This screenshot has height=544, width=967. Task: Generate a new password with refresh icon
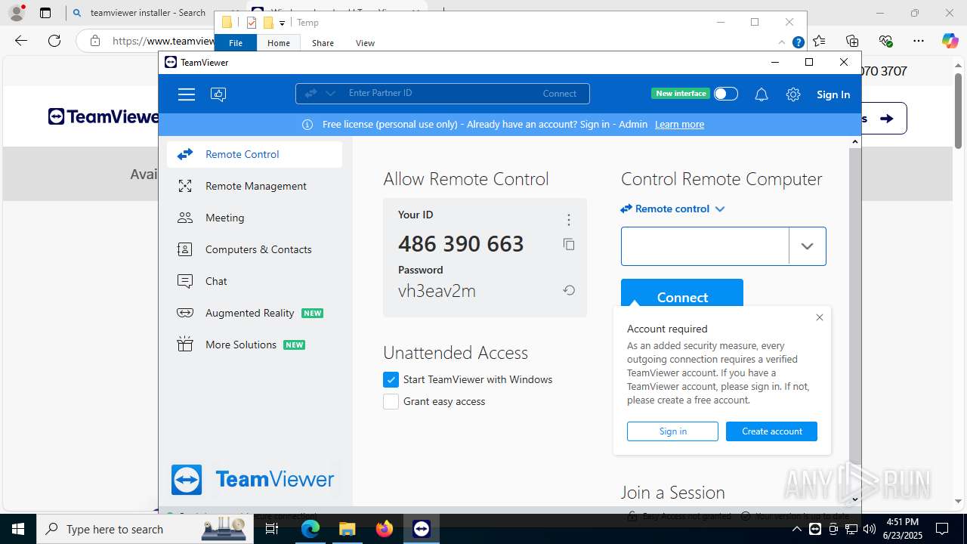pyautogui.click(x=569, y=290)
